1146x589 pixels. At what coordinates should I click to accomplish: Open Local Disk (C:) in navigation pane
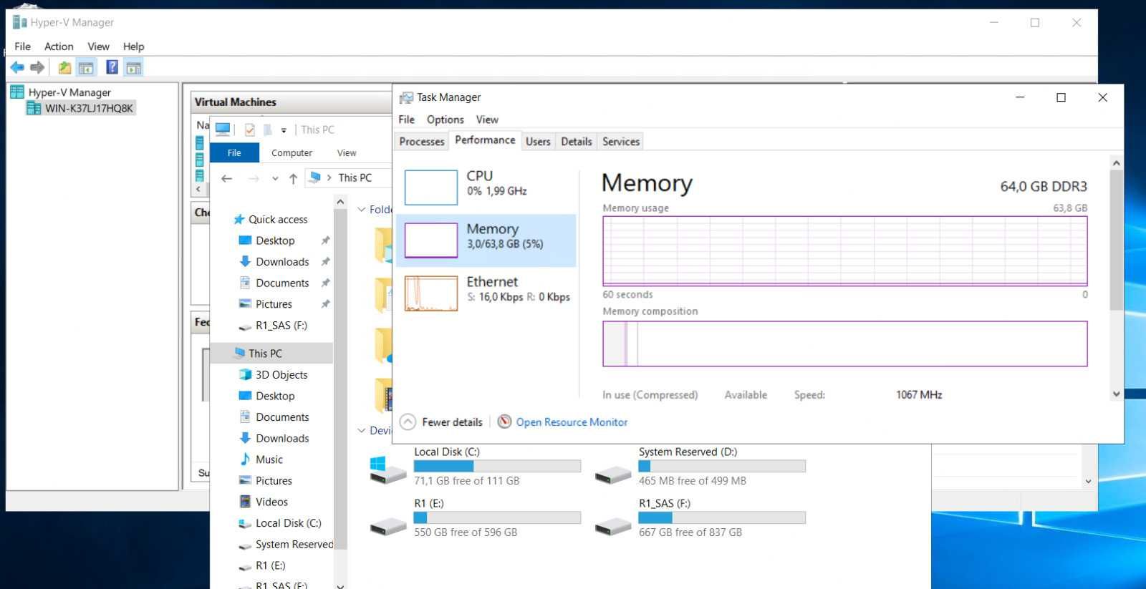(288, 523)
